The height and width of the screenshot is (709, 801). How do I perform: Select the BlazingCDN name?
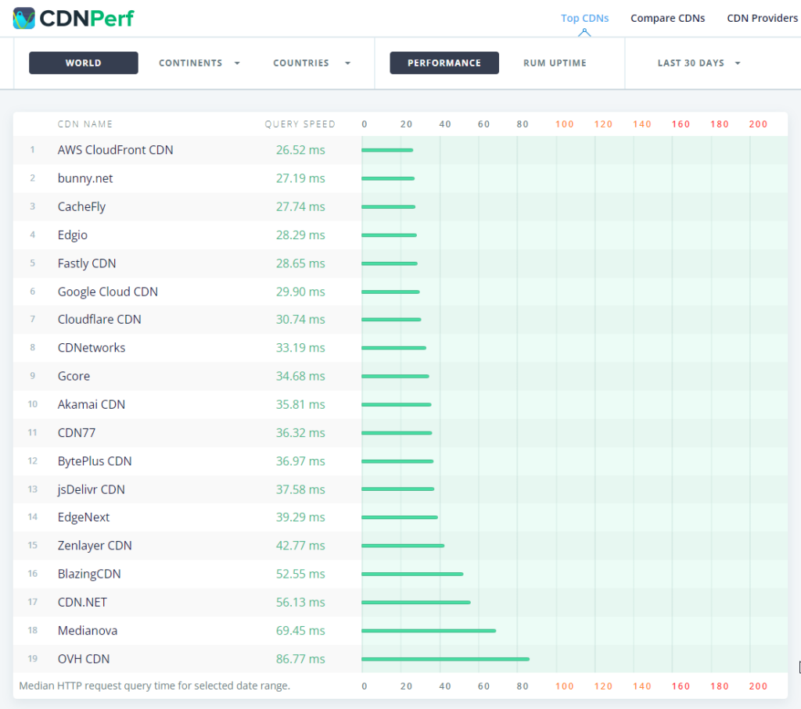(89, 574)
